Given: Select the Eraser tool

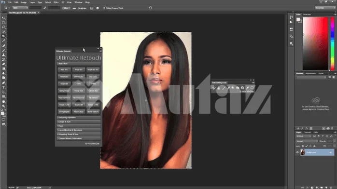Looking at the screenshot, I should (3, 64).
